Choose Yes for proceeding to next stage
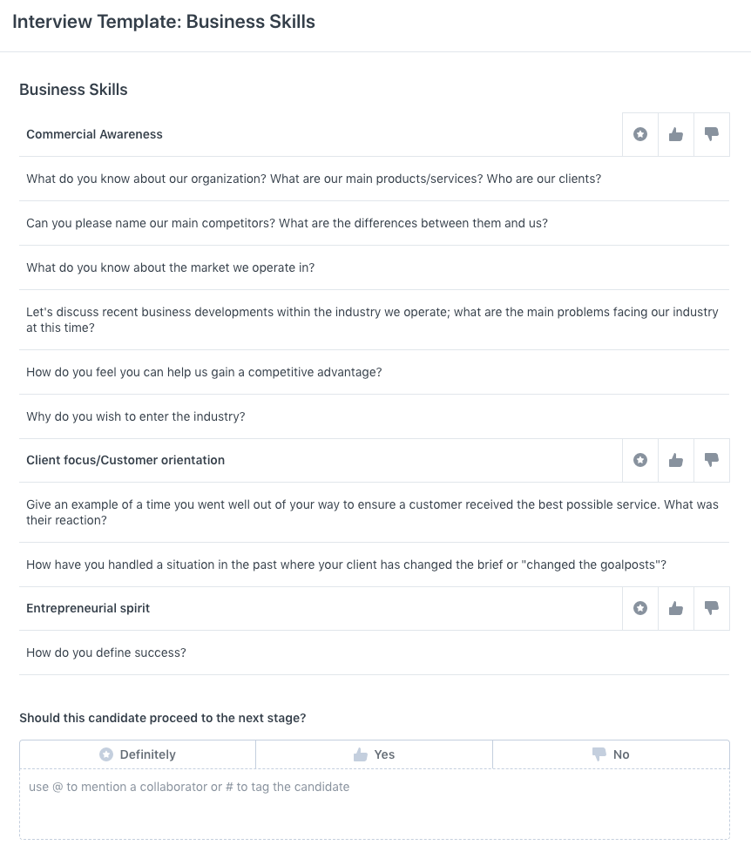This screenshot has height=852, width=751. [x=375, y=754]
